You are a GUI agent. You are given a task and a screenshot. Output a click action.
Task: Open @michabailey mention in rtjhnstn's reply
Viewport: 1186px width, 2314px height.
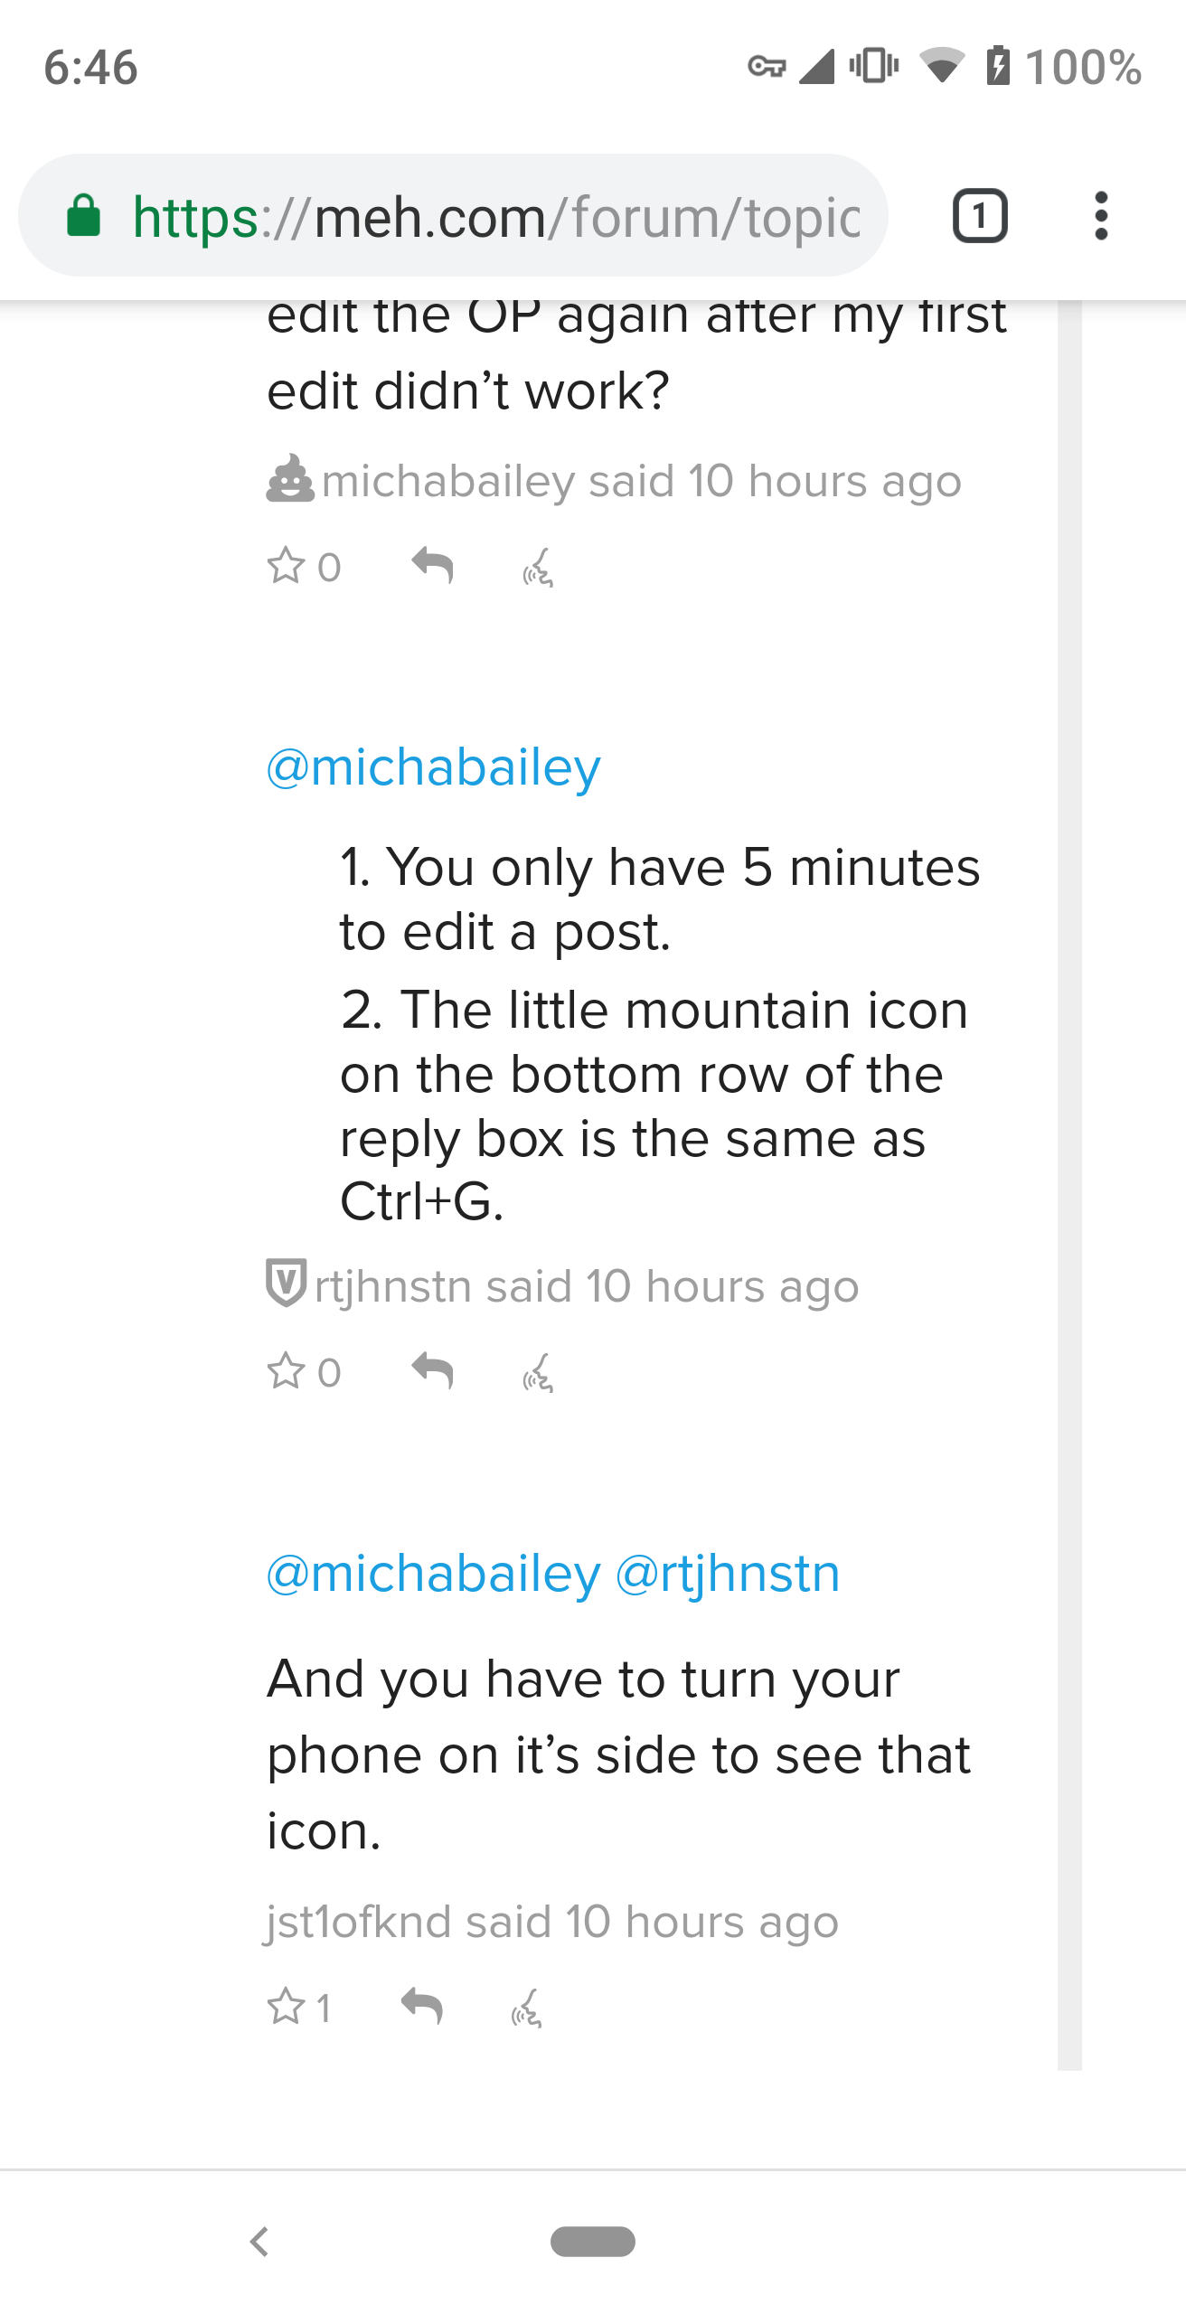coord(434,768)
